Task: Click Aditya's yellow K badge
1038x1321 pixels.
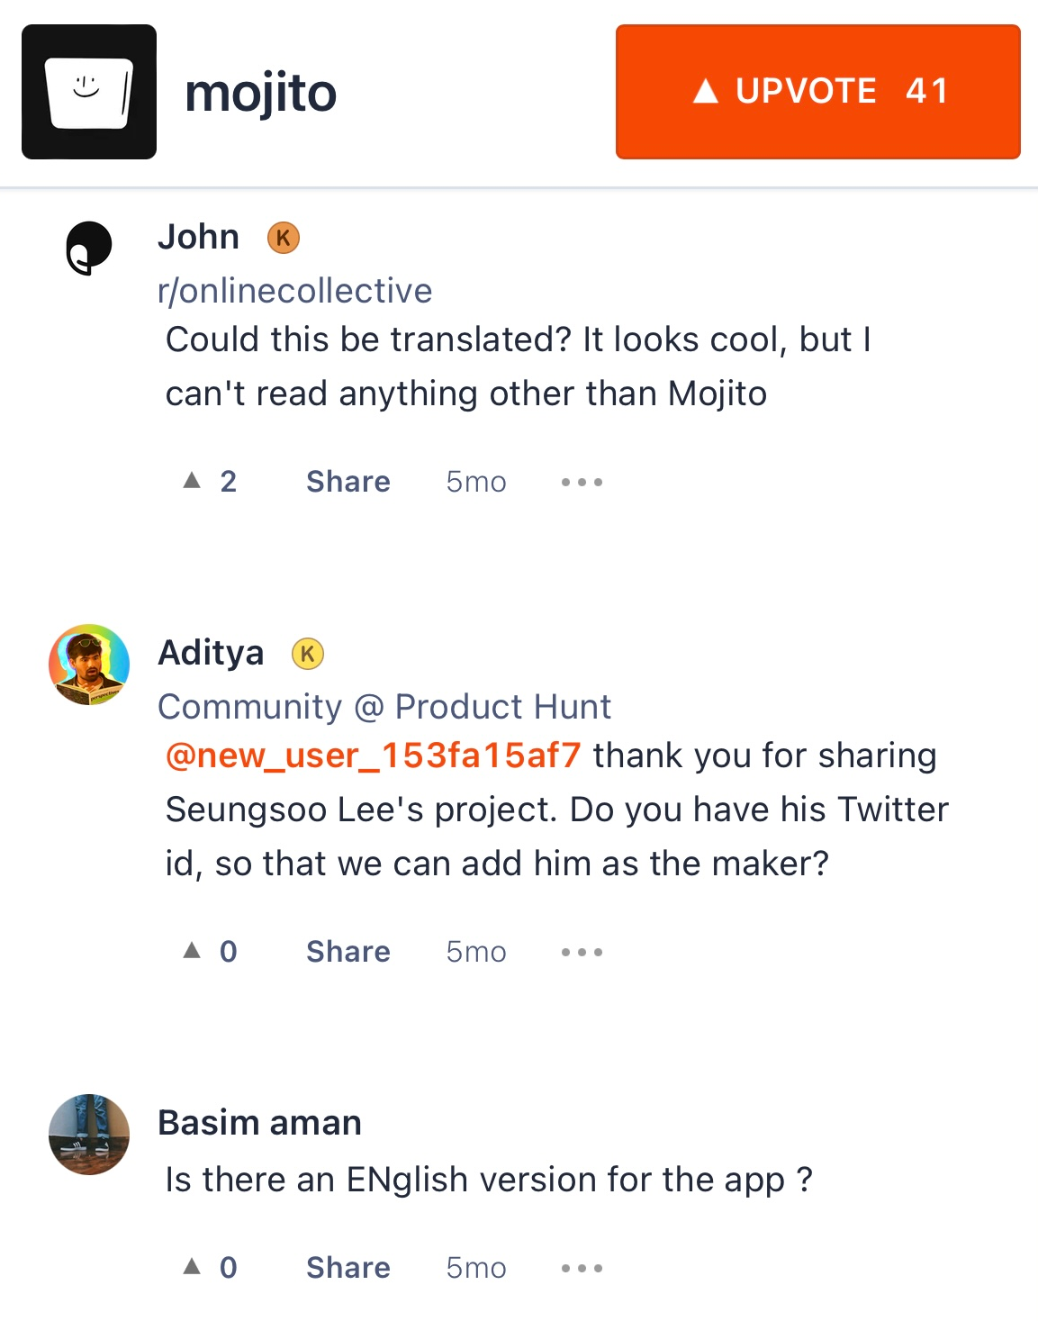Action: coord(307,654)
